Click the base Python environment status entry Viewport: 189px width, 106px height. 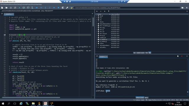coord(154,100)
